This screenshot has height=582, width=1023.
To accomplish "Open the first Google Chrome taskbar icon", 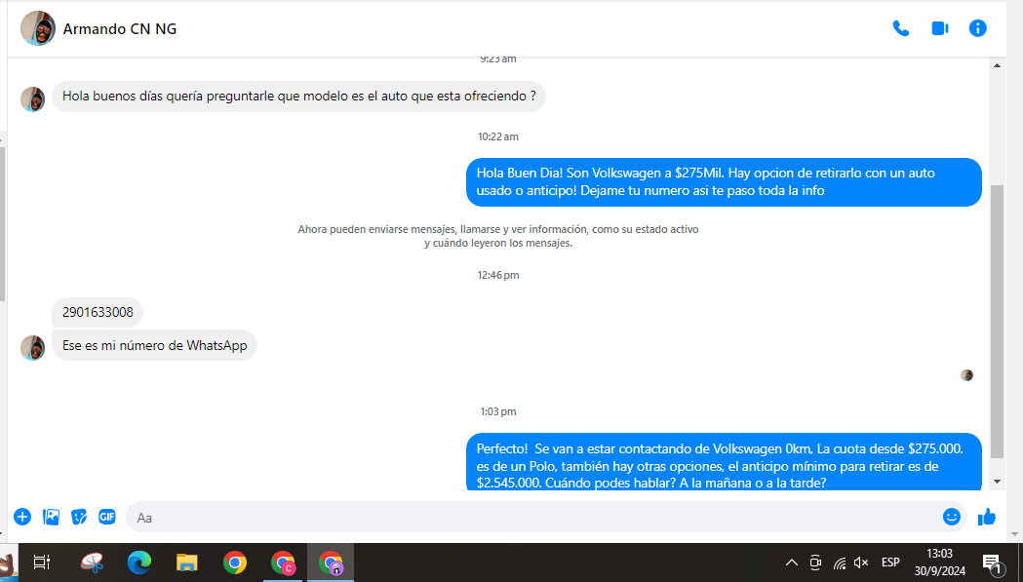I will click(235, 563).
